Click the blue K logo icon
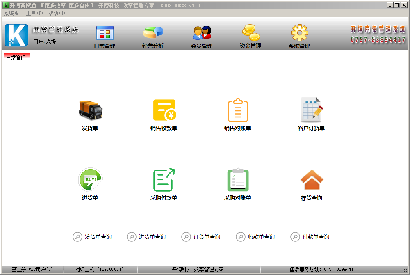Image resolution: width=410 pixels, height=275 pixels. (16, 35)
